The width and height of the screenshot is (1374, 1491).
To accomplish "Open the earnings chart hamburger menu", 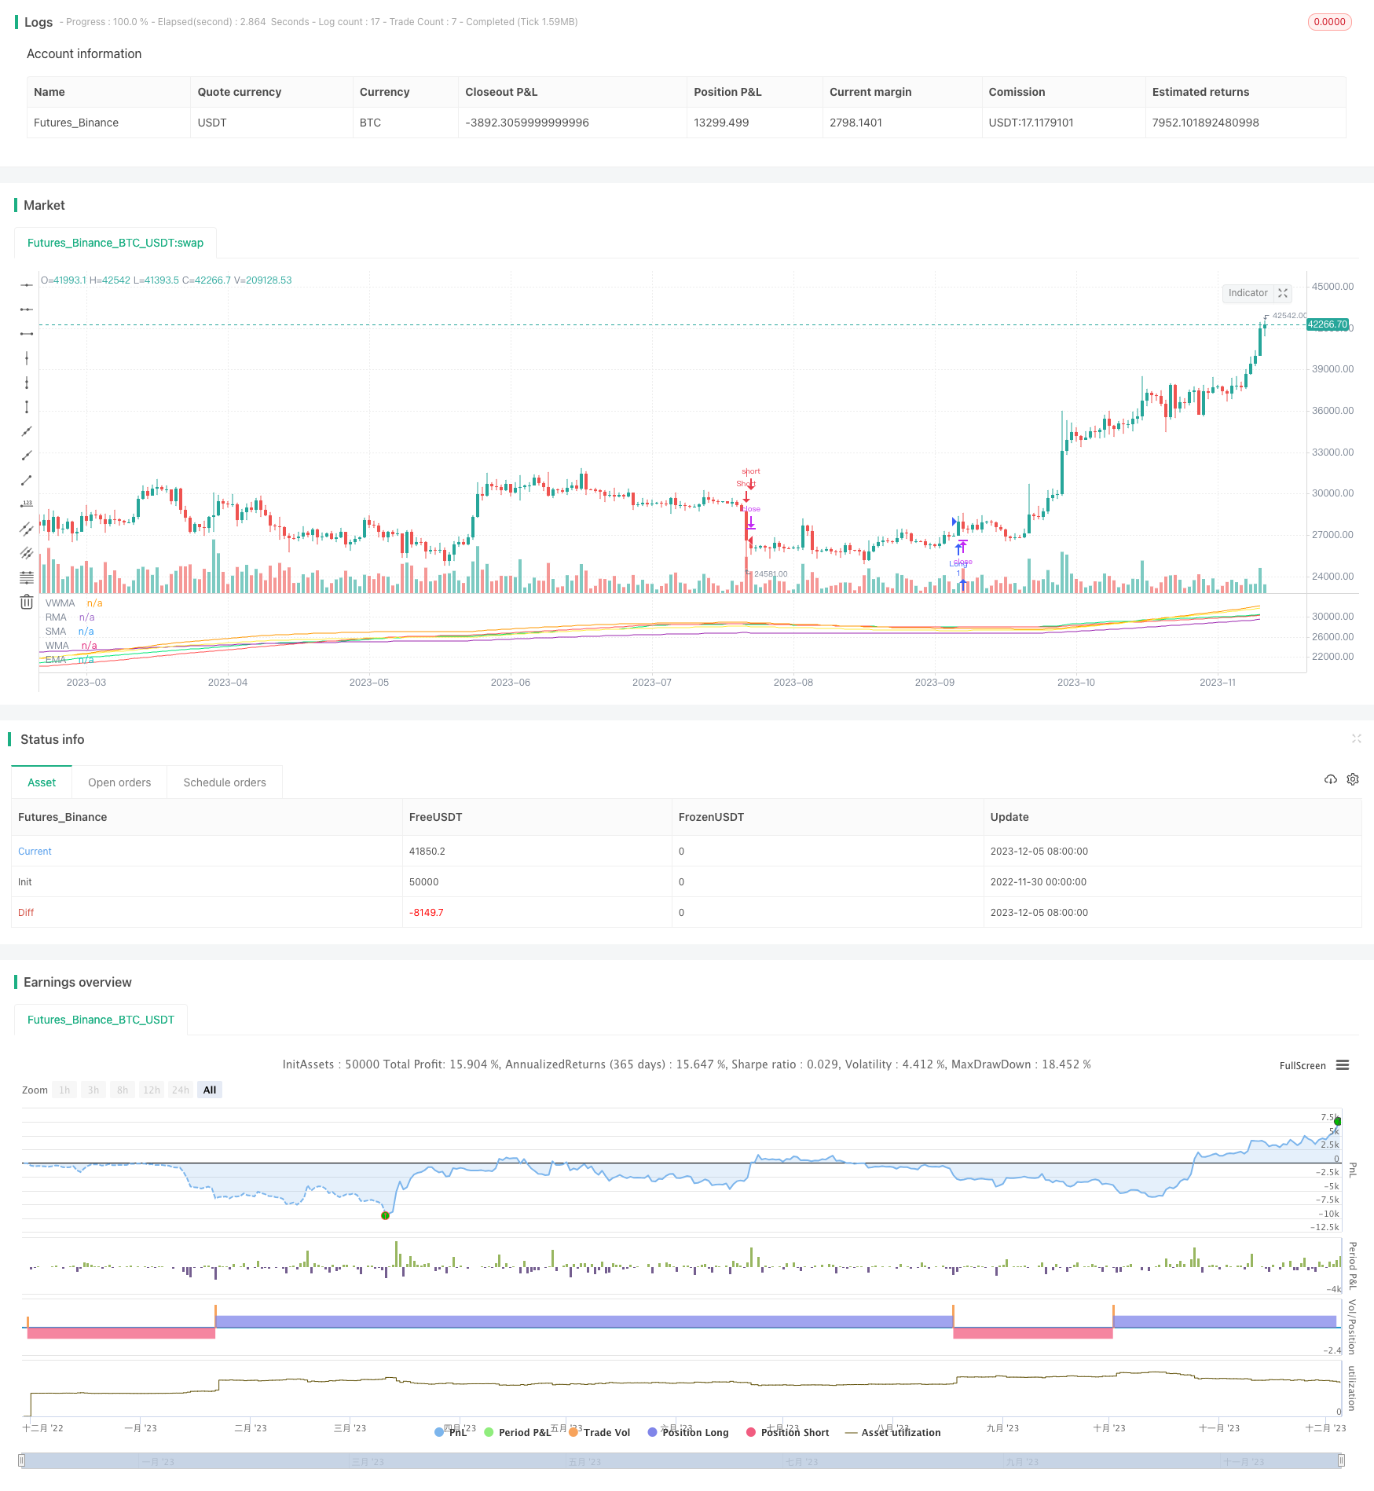I will coord(1343,1065).
